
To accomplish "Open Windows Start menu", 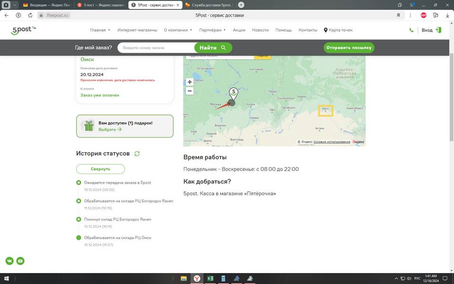I will tap(6, 278).
